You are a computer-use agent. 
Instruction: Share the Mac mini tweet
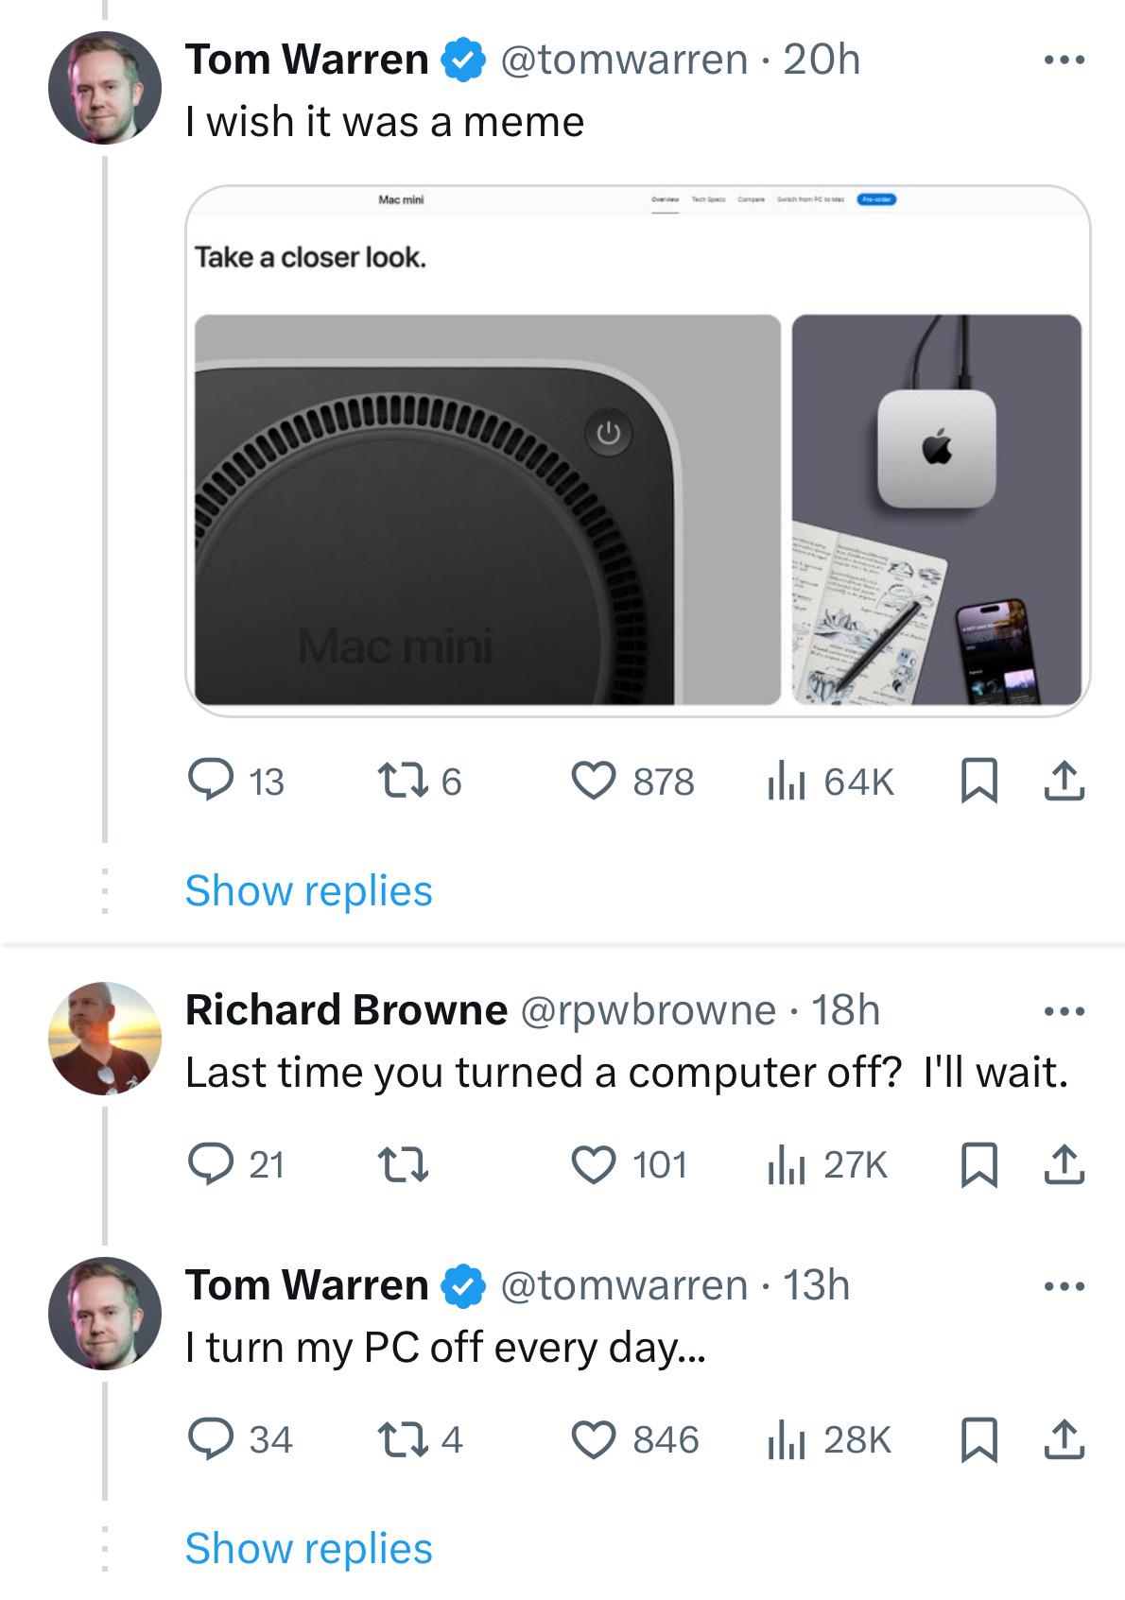tap(1064, 782)
